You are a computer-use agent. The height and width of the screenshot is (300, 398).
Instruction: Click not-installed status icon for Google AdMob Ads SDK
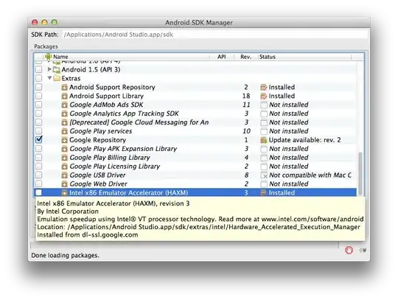point(264,105)
